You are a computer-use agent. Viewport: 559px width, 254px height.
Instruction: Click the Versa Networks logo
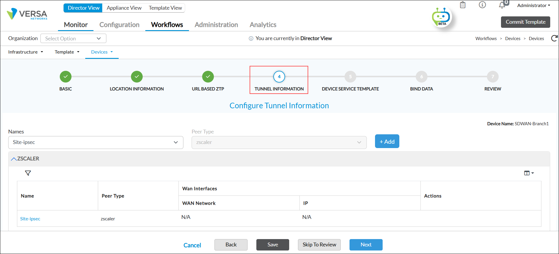(x=27, y=14)
